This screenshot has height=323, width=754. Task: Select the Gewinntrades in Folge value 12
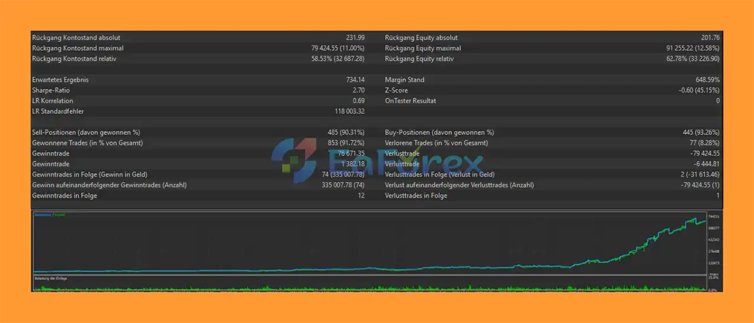362,196
